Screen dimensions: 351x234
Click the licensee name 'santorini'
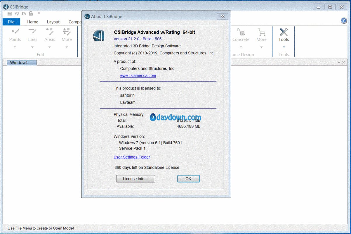[x=128, y=95]
